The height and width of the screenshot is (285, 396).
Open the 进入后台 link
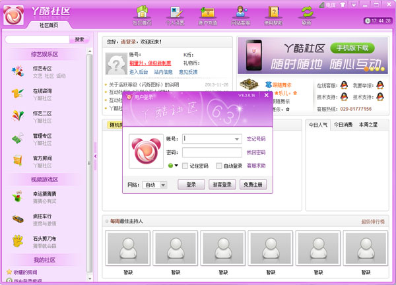click(x=139, y=72)
